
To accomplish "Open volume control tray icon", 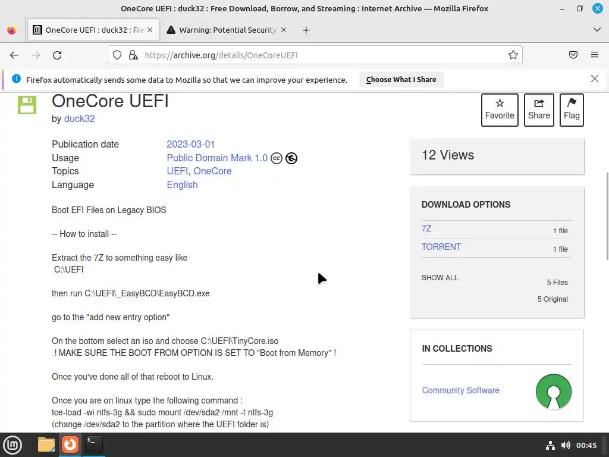I will point(566,445).
